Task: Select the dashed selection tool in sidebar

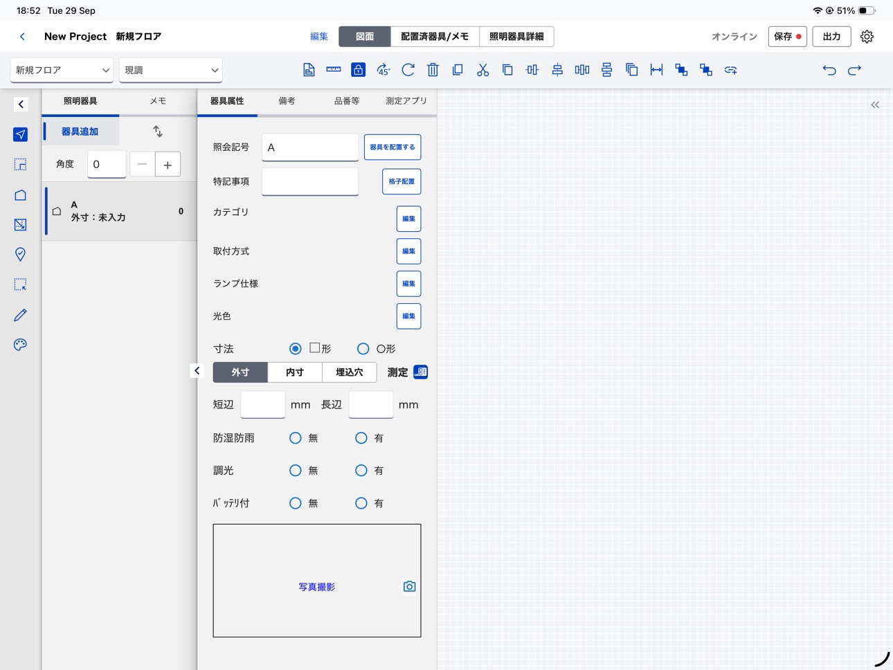Action: [20, 284]
